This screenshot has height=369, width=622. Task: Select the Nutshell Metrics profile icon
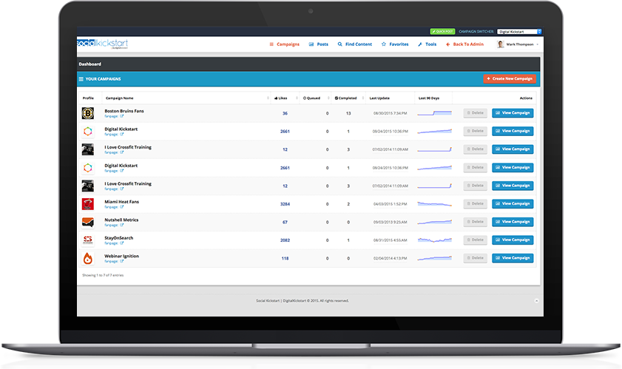pos(88,222)
